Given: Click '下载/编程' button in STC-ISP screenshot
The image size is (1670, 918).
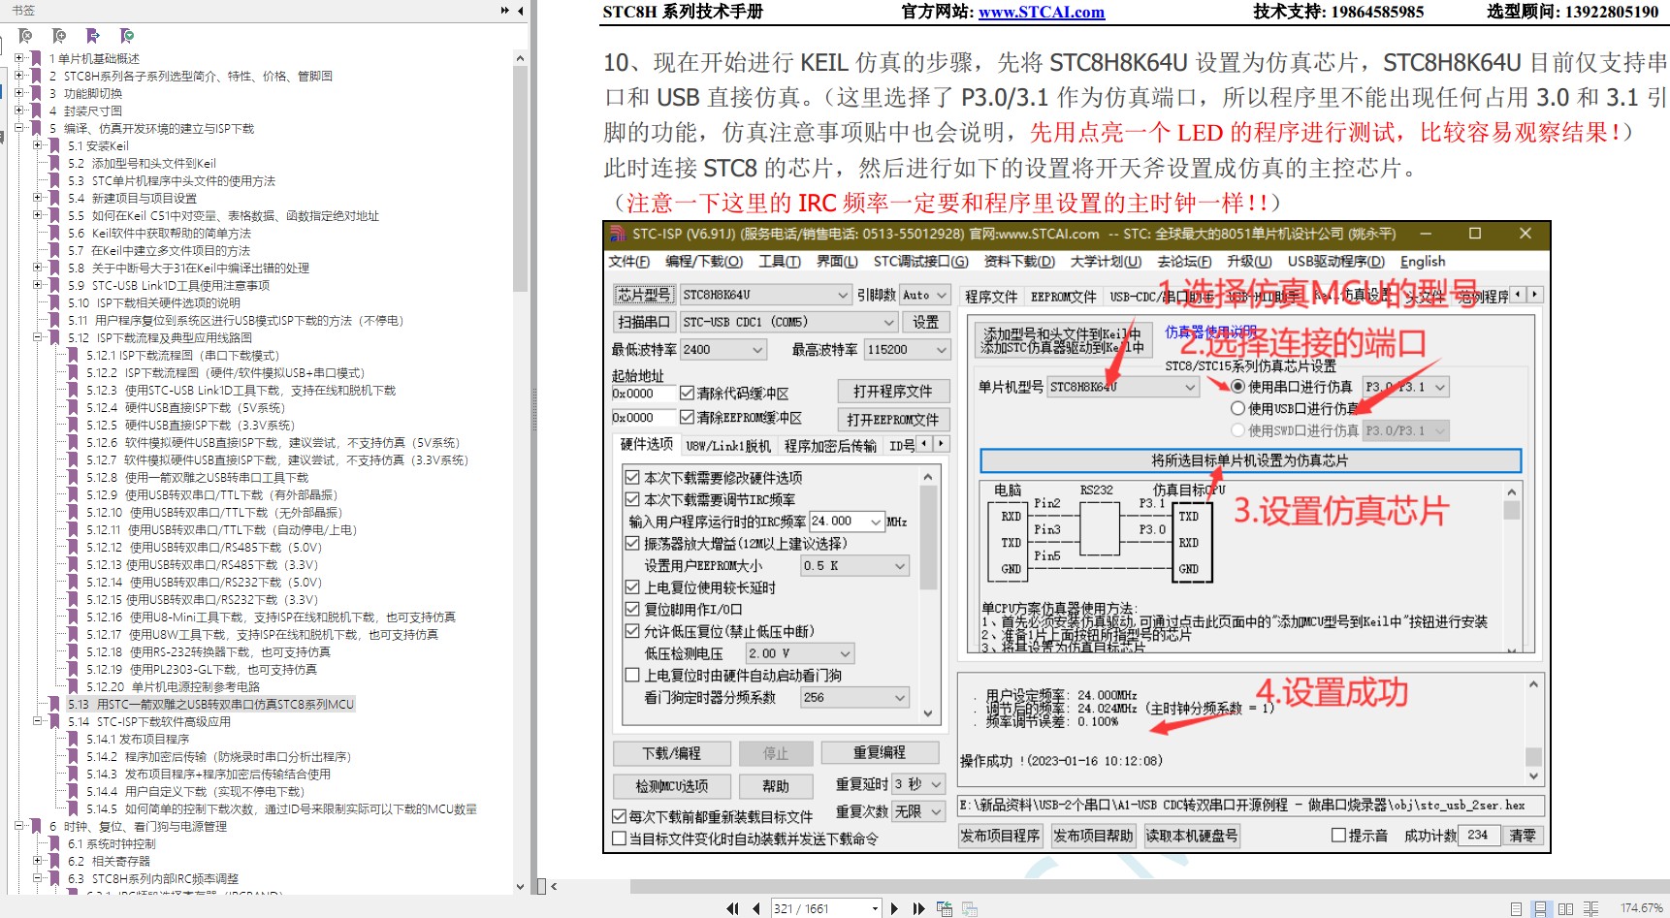Looking at the screenshot, I should tap(671, 753).
